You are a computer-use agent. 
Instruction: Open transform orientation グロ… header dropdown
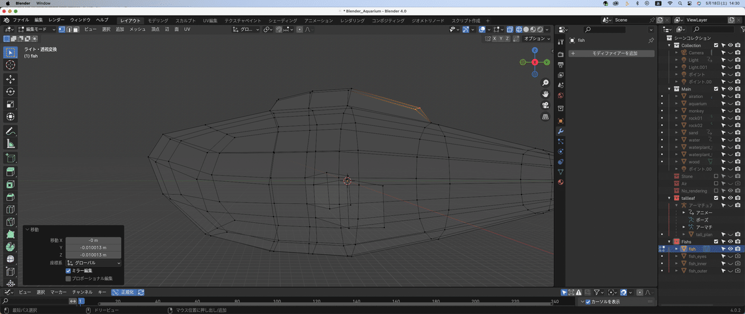coord(246,29)
